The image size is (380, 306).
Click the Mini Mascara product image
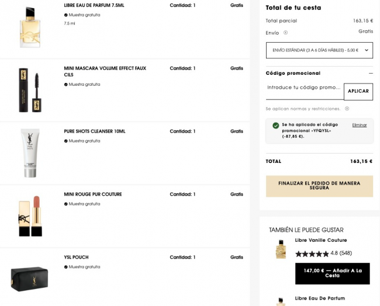[x=29, y=89]
